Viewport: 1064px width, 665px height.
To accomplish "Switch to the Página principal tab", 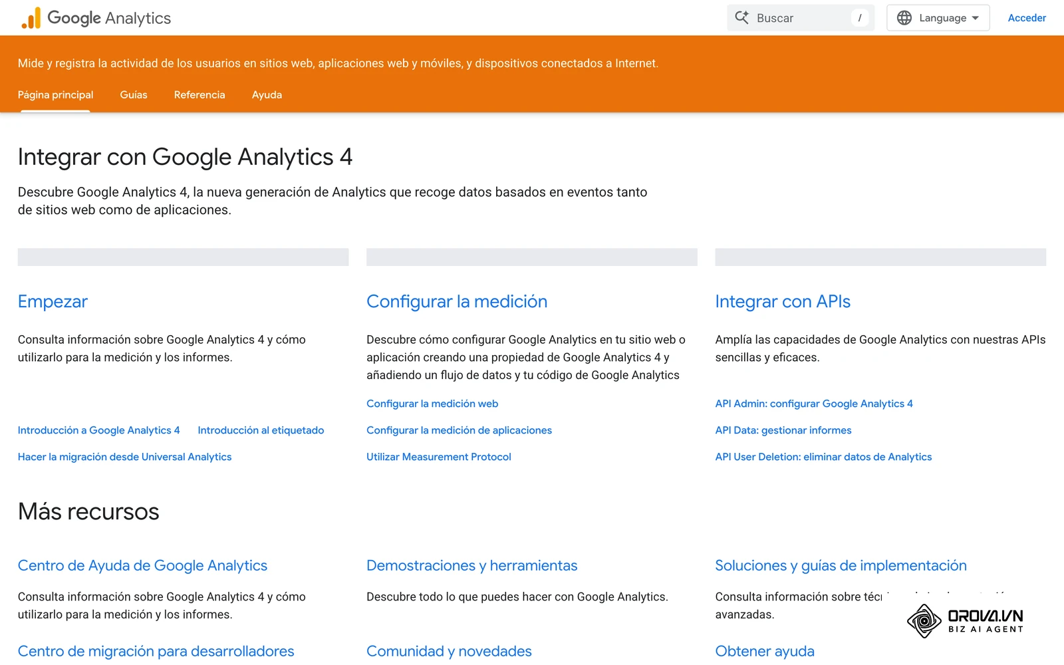I will pos(55,95).
